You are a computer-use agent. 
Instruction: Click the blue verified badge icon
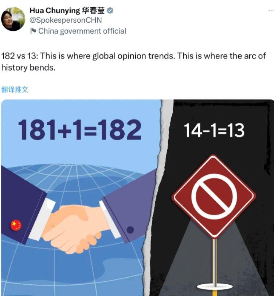(110, 11)
